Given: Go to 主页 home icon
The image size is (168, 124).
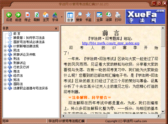Looking at the screenshot, I should (x=46, y=15).
